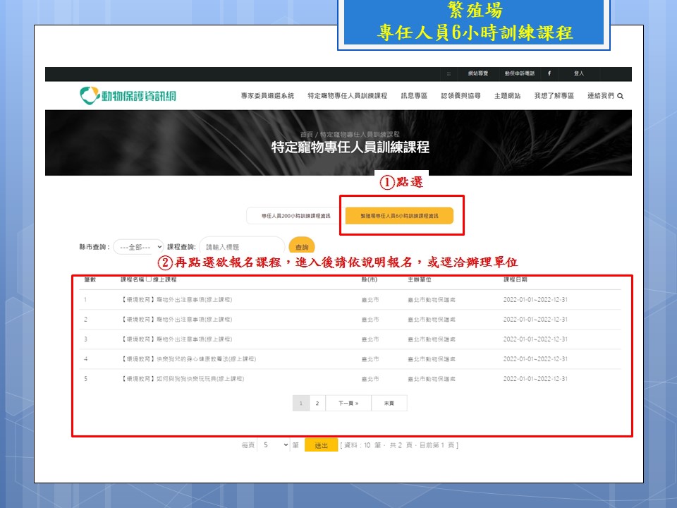Toggle the 線上課程 checkbox
The width and height of the screenshot is (677, 508).
[149, 279]
